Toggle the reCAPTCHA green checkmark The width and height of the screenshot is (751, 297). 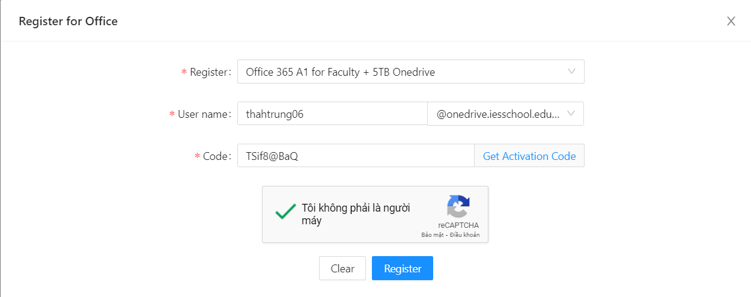point(285,212)
